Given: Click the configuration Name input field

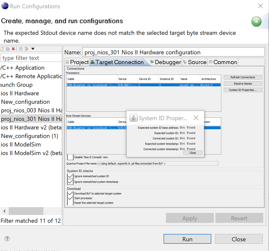Looking at the screenshot, I should pos(173,52).
